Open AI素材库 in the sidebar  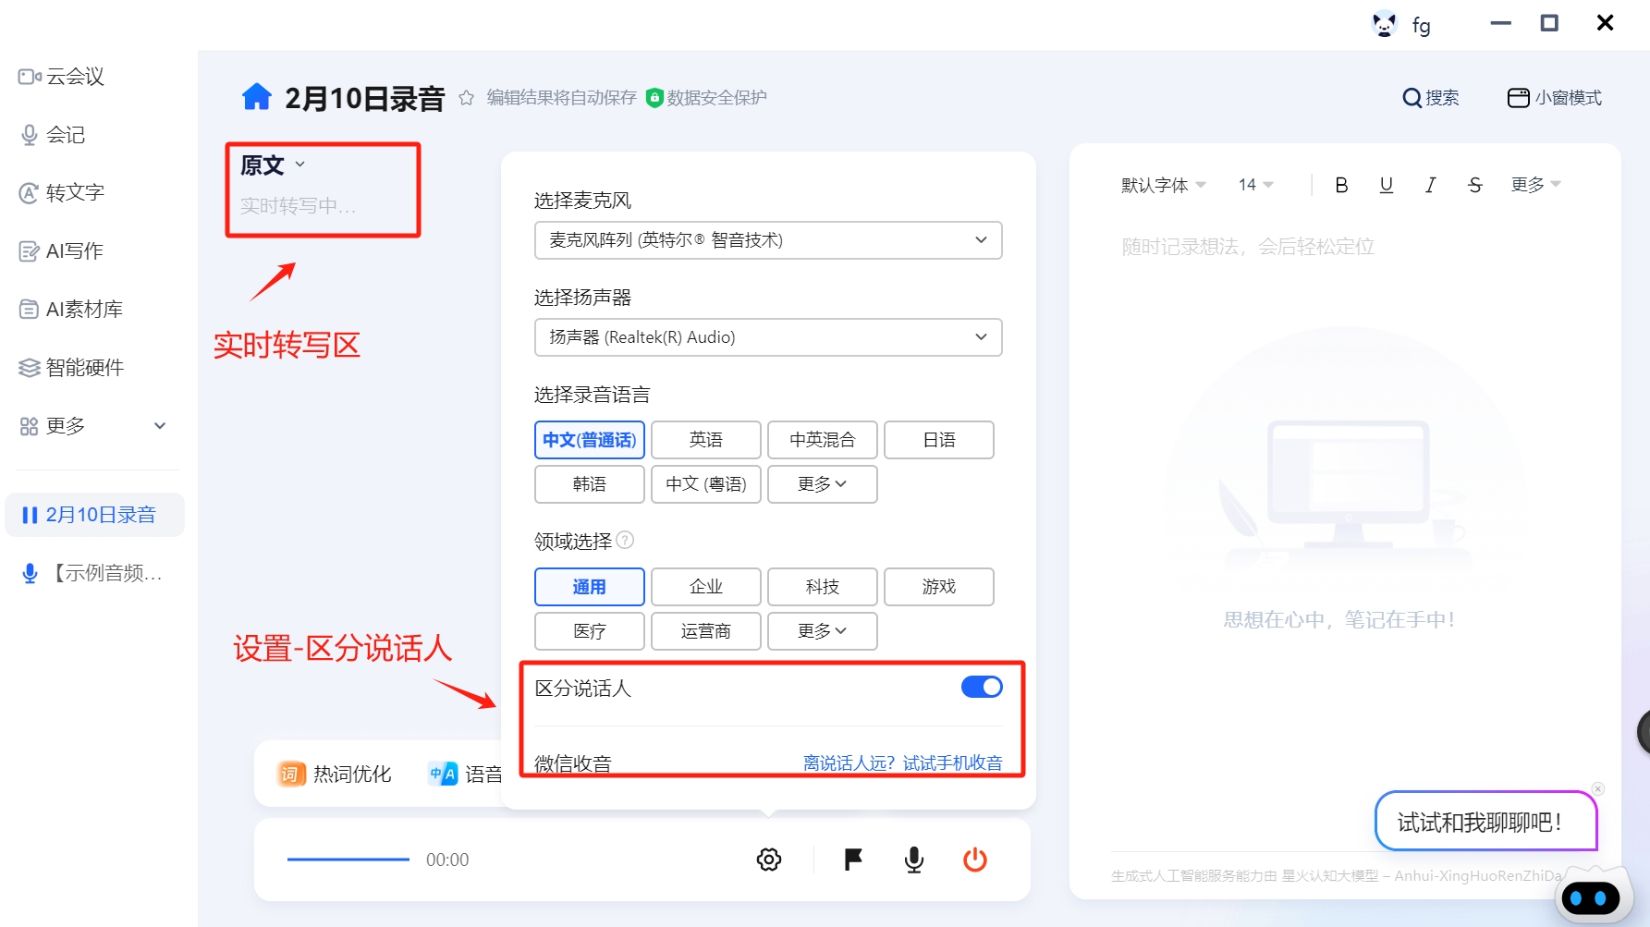[71, 309]
